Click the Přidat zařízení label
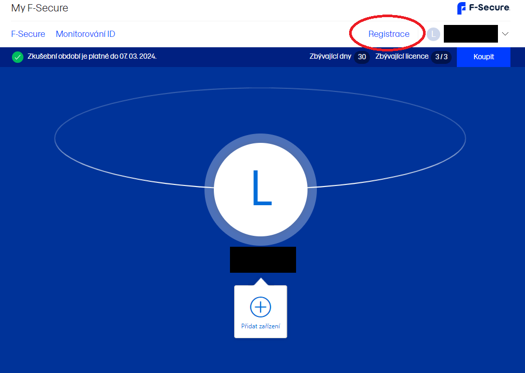Image resolution: width=525 pixels, height=373 pixels. pos(261,326)
